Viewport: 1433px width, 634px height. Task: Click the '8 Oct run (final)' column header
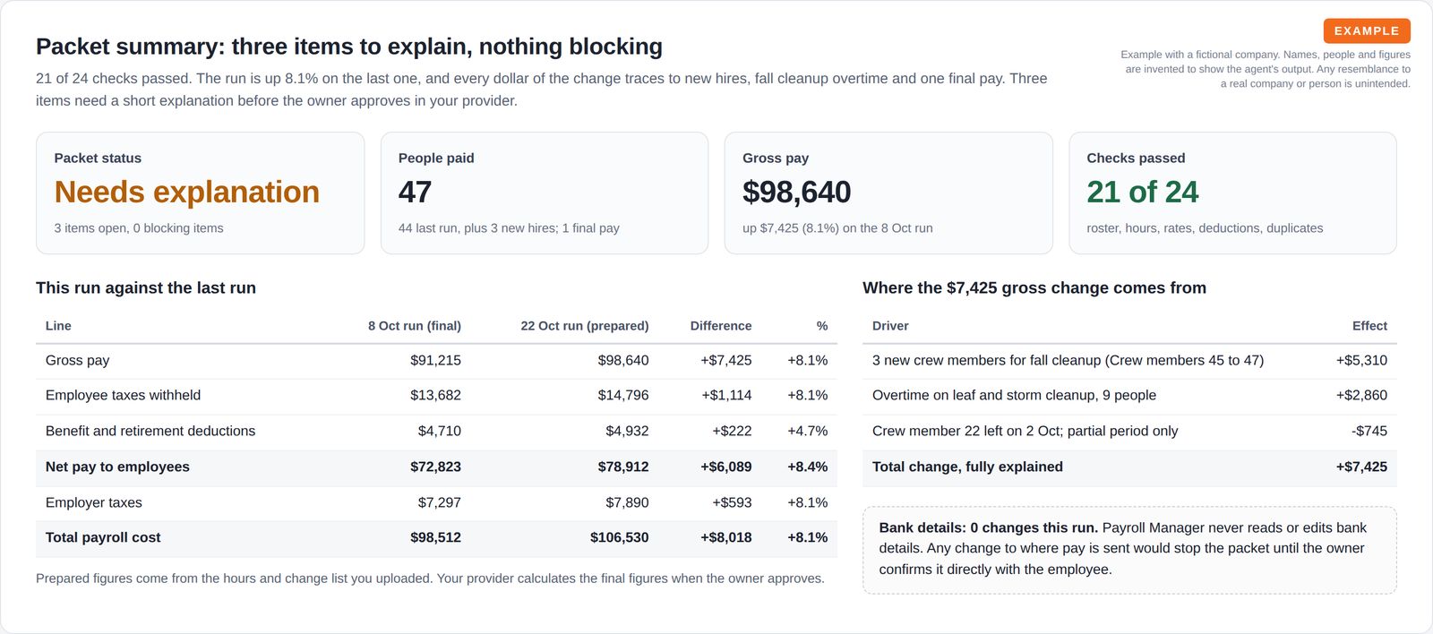coord(415,326)
